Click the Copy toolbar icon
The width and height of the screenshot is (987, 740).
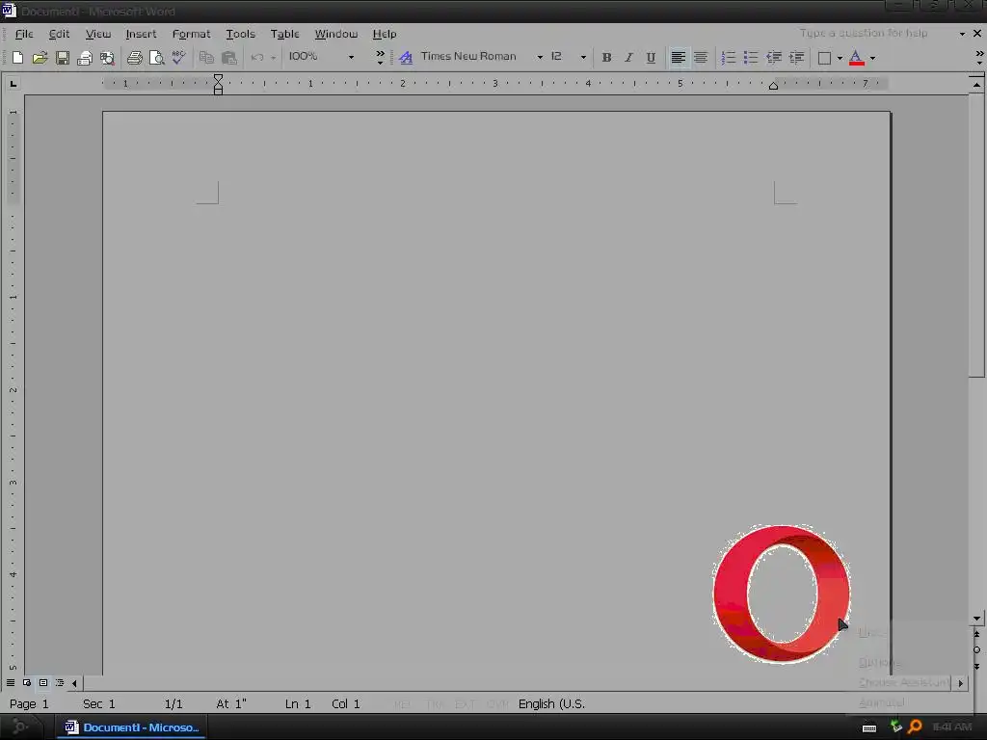tap(206, 57)
